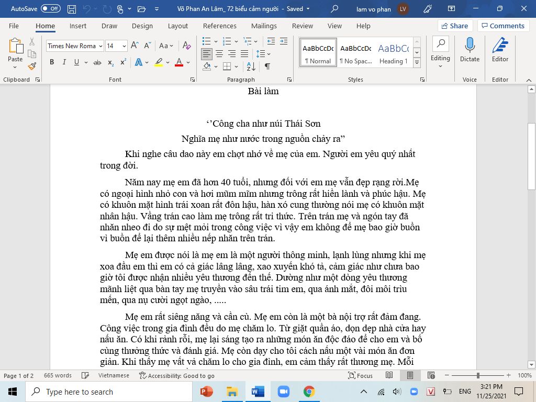Open the Home ribbon tab
Image resolution: width=536 pixels, height=402 pixels.
tap(45, 26)
